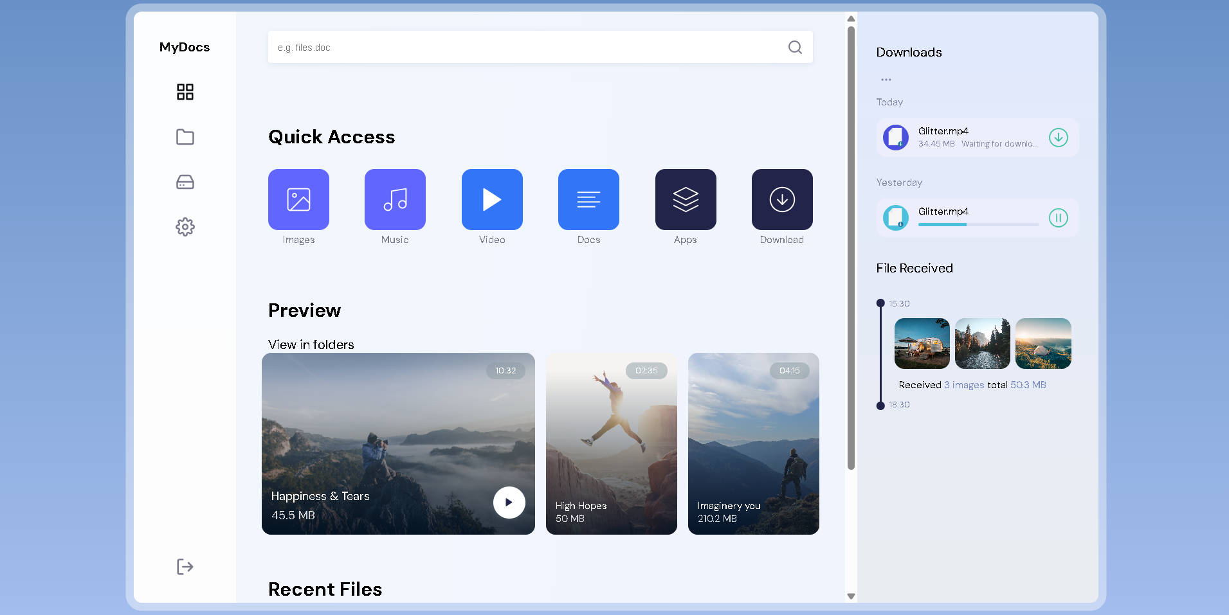Open the Docs quick access section
1229x615 pixels.
click(x=588, y=200)
